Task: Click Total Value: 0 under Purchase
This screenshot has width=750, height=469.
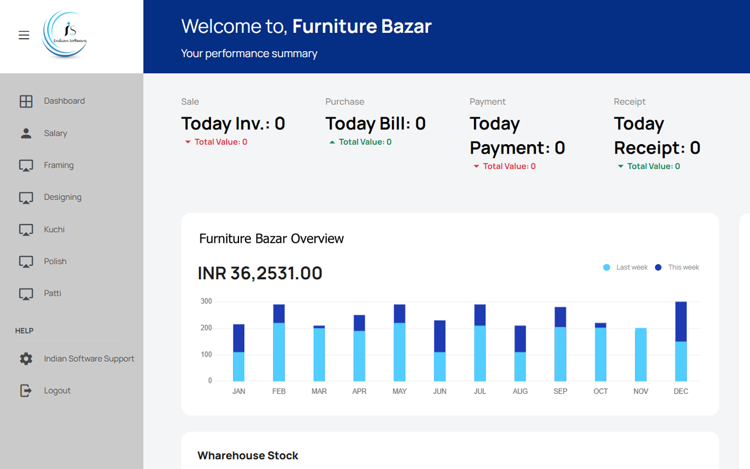Action: (365, 142)
